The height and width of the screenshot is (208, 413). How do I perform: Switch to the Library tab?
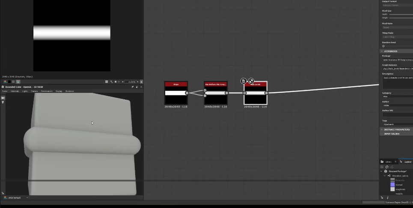pos(388,162)
